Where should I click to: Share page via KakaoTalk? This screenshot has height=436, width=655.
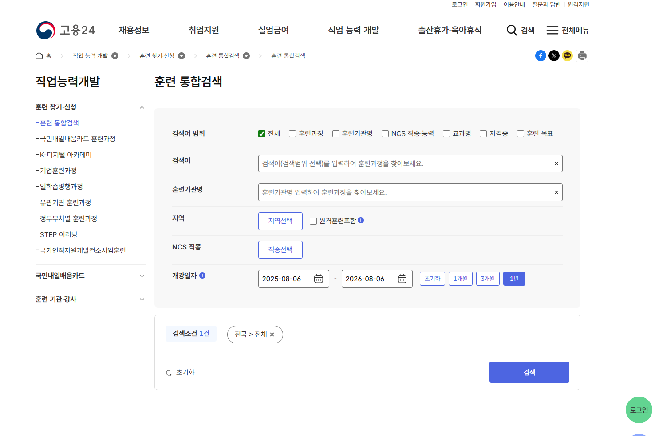coord(567,55)
